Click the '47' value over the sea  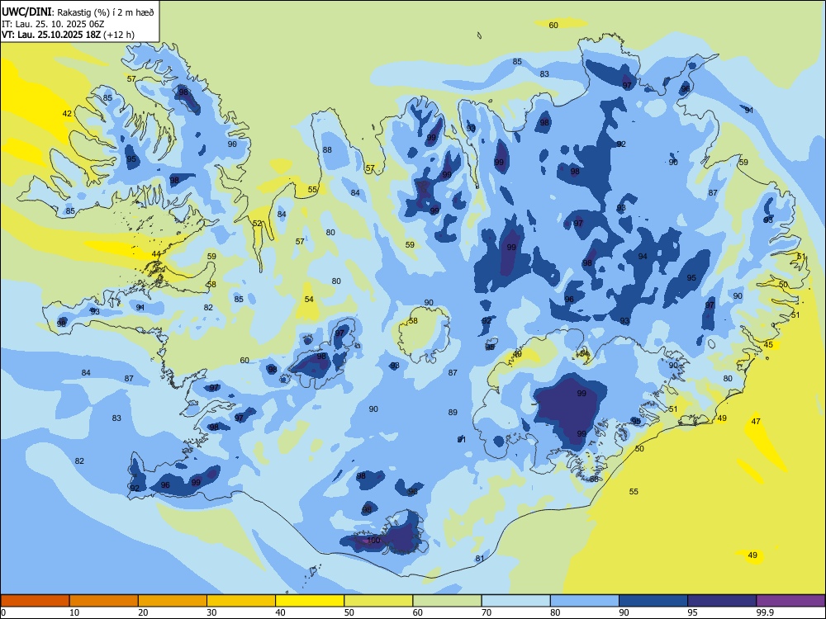756,421
